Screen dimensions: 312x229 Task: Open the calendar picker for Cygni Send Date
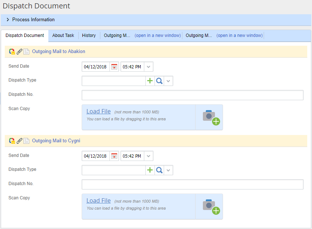click(114, 156)
